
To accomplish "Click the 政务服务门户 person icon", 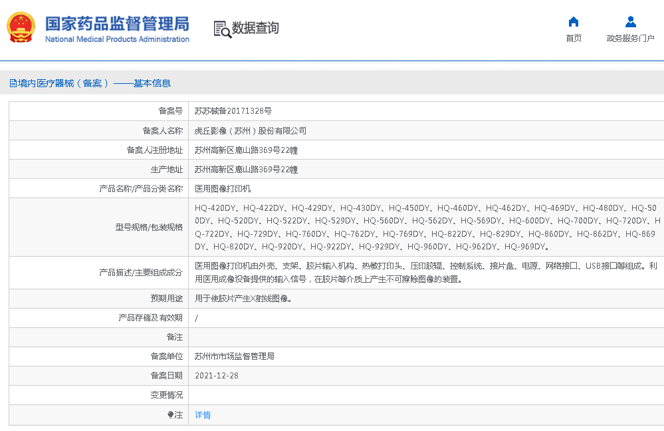I will pyautogui.click(x=630, y=21).
